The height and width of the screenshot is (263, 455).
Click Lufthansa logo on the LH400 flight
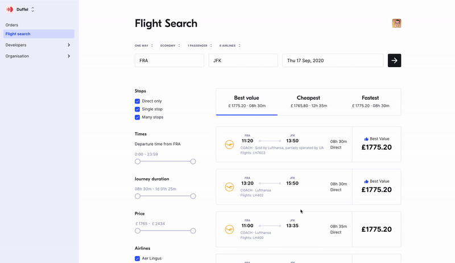(x=229, y=229)
